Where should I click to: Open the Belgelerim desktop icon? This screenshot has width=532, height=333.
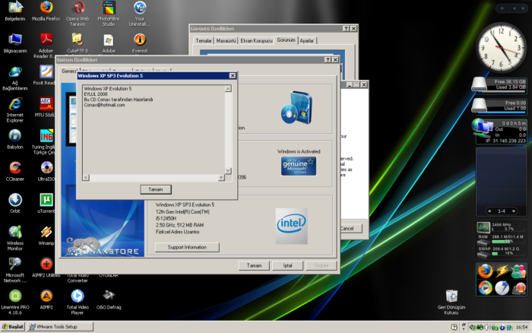click(15, 11)
